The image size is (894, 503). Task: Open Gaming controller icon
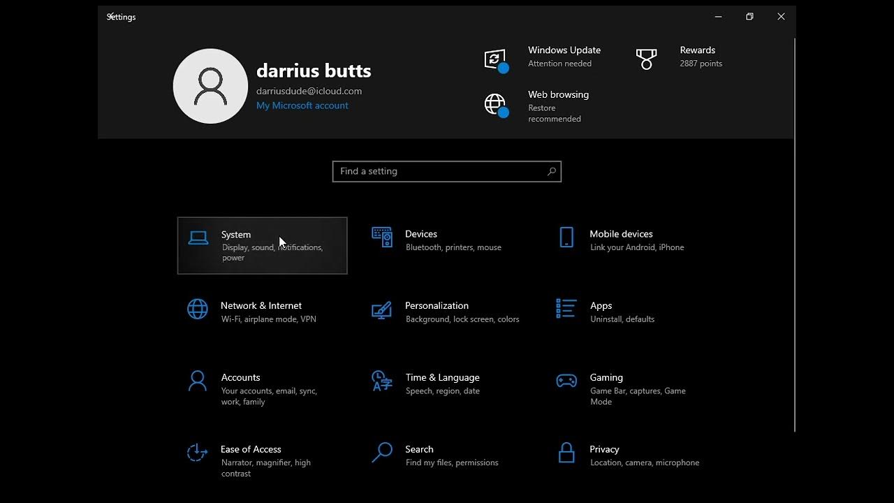tap(566, 381)
